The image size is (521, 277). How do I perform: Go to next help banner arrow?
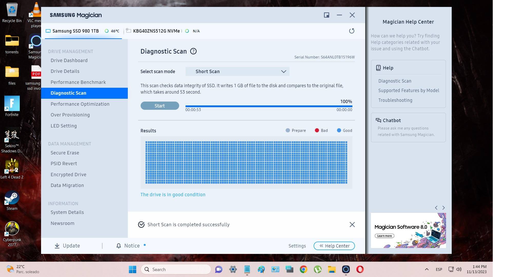(443, 208)
